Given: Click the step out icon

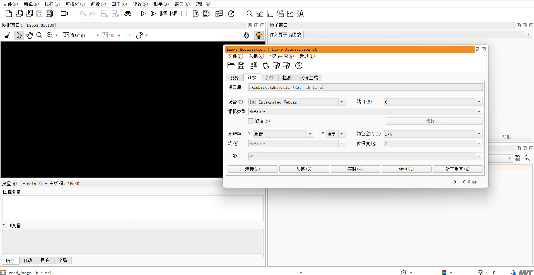Looking at the screenshot, I should 174,13.
